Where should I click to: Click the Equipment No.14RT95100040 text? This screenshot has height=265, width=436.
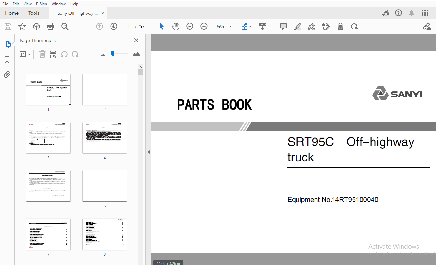(x=333, y=200)
